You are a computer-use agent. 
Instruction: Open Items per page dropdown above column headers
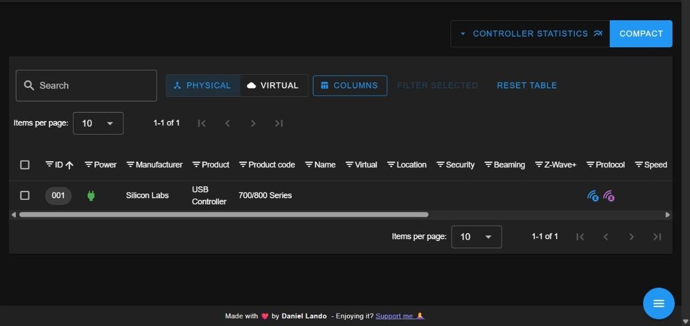point(98,123)
